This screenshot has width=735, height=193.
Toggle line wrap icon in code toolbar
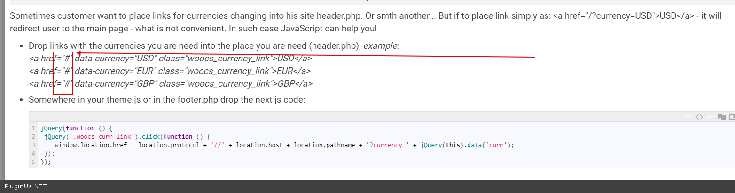click(710, 117)
